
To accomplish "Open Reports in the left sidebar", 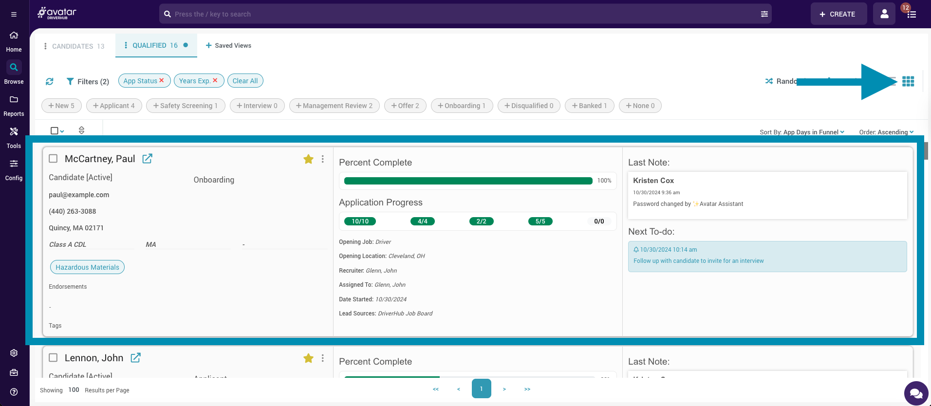I will pos(14,105).
